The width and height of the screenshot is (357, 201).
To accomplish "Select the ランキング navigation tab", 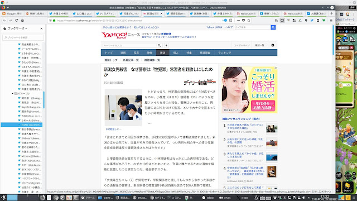I will tap(224, 53).
